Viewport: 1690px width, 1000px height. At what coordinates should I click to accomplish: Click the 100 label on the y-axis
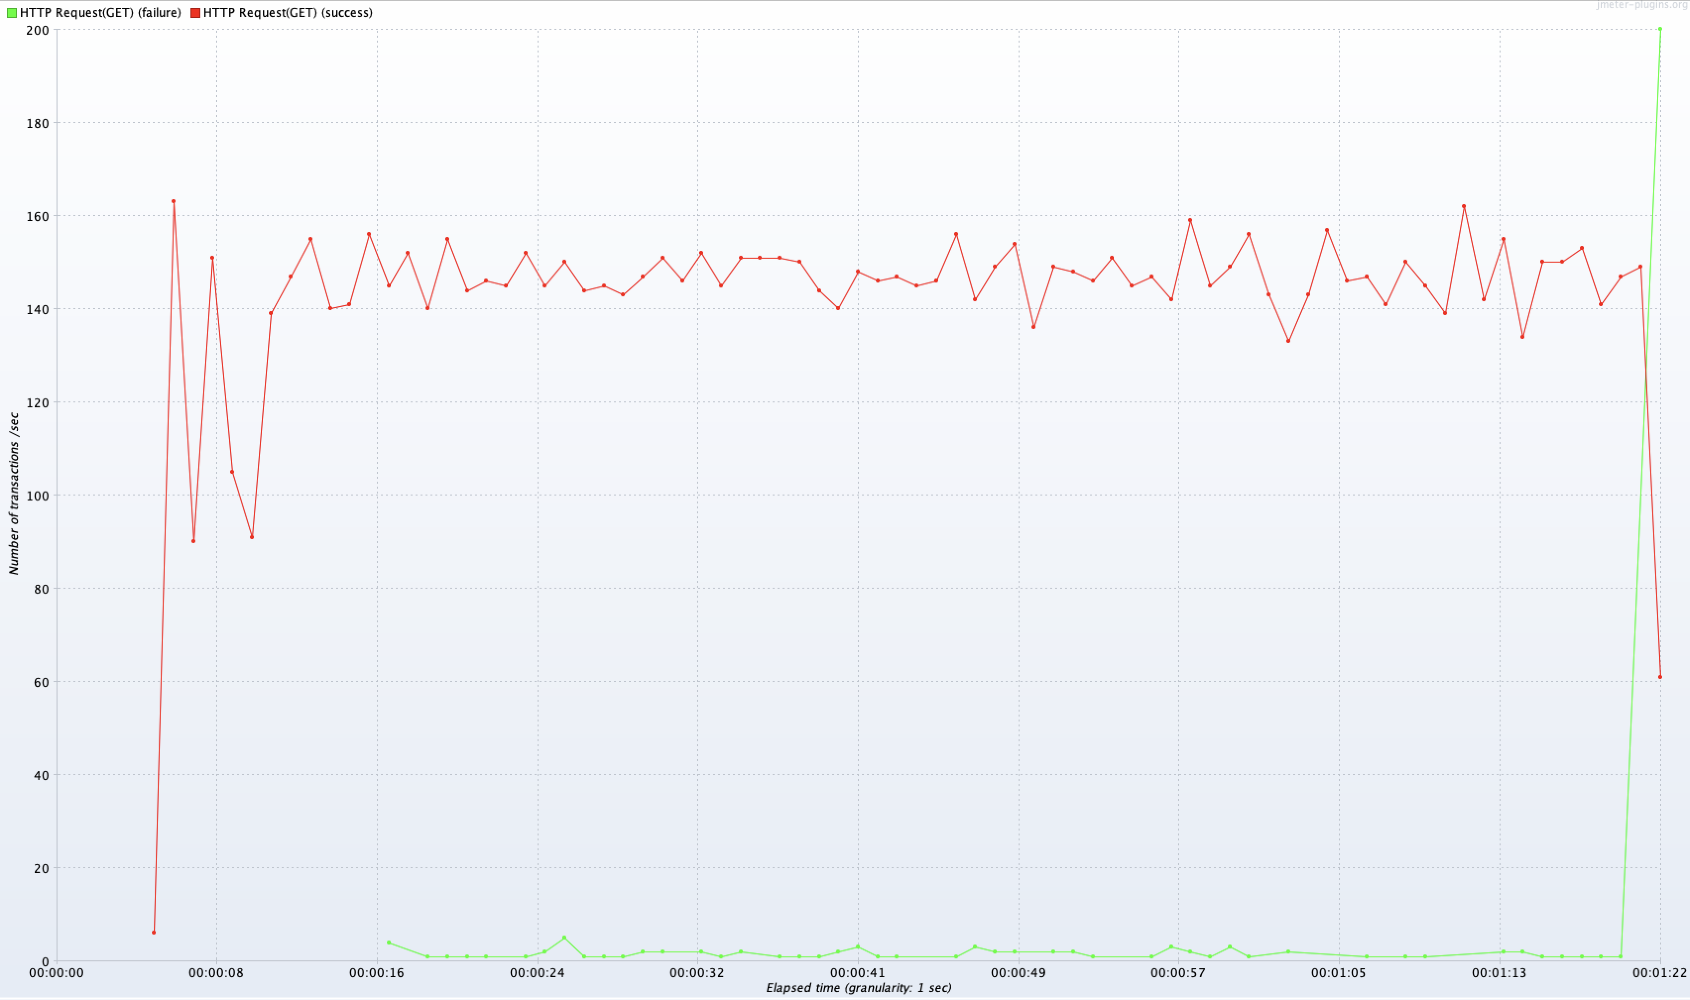(x=37, y=497)
